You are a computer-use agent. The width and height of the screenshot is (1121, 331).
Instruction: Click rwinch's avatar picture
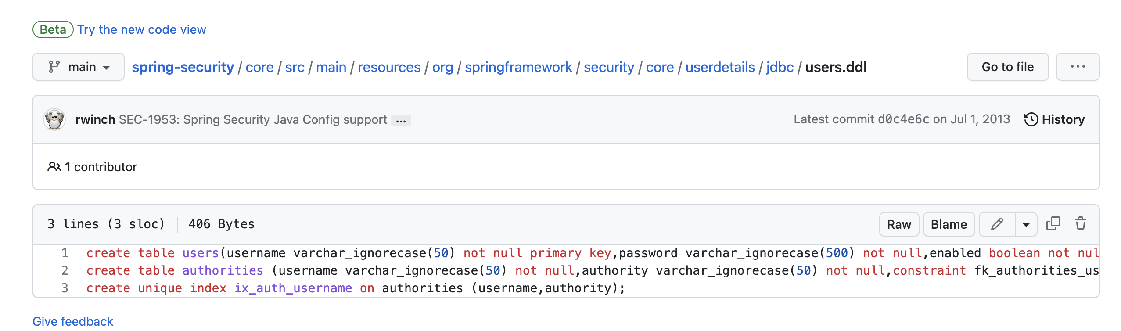pos(55,119)
